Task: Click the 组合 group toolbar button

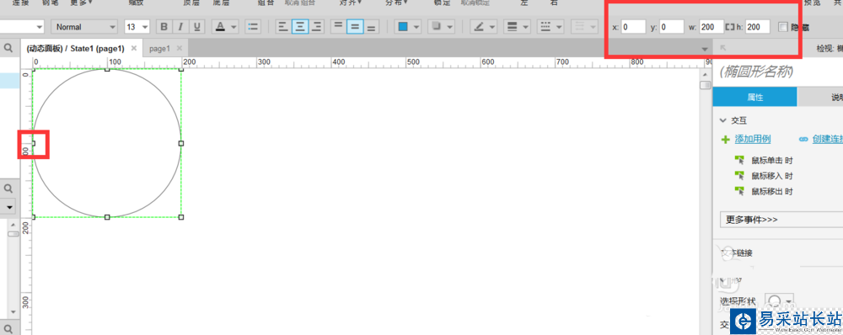Action: (266, 3)
